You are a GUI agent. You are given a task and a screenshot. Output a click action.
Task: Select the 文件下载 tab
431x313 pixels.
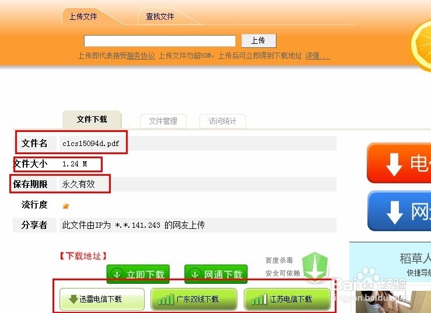[92, 120]
